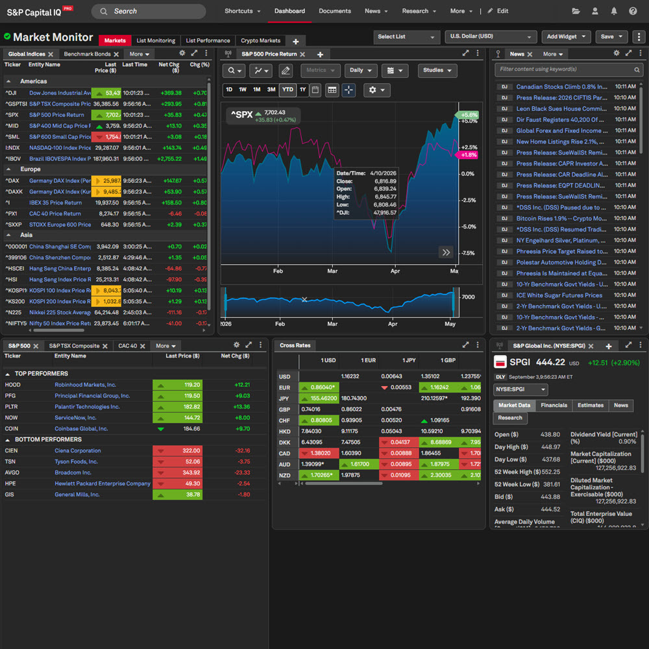Click the news filter search magnifier
The width and height of the screenshot is (649, 649).
click(x=637, y=69)
